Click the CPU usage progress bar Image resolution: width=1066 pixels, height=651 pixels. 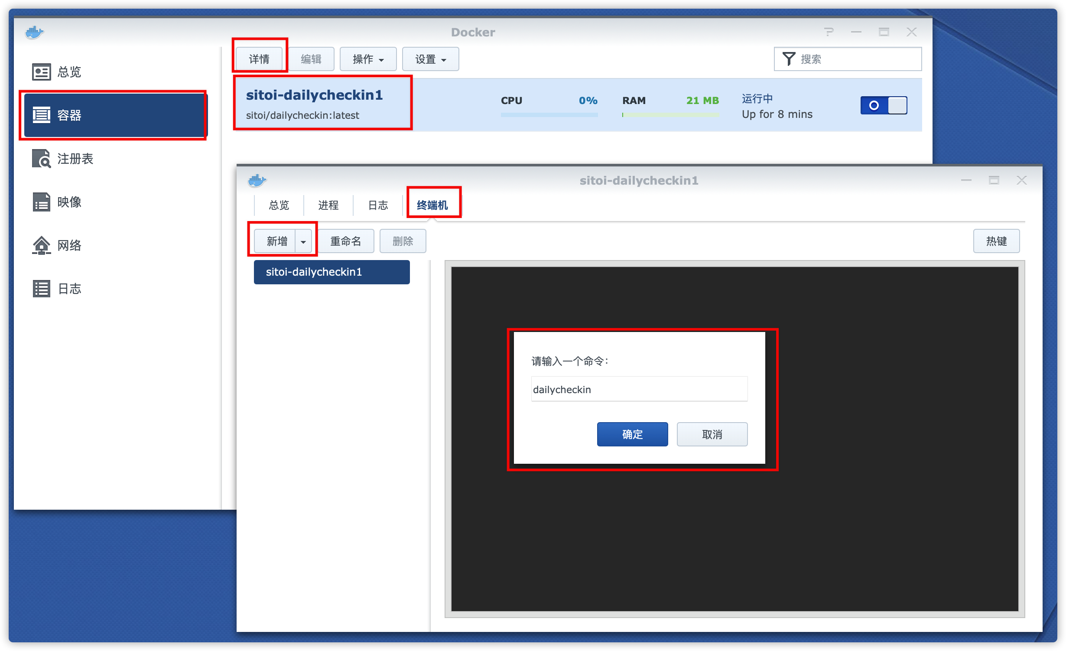pyautogui.click(x=549, y=115)
